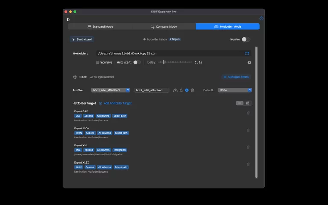Reload the profile with the refresh icon
328x205 pixels.
coord(181,91)
